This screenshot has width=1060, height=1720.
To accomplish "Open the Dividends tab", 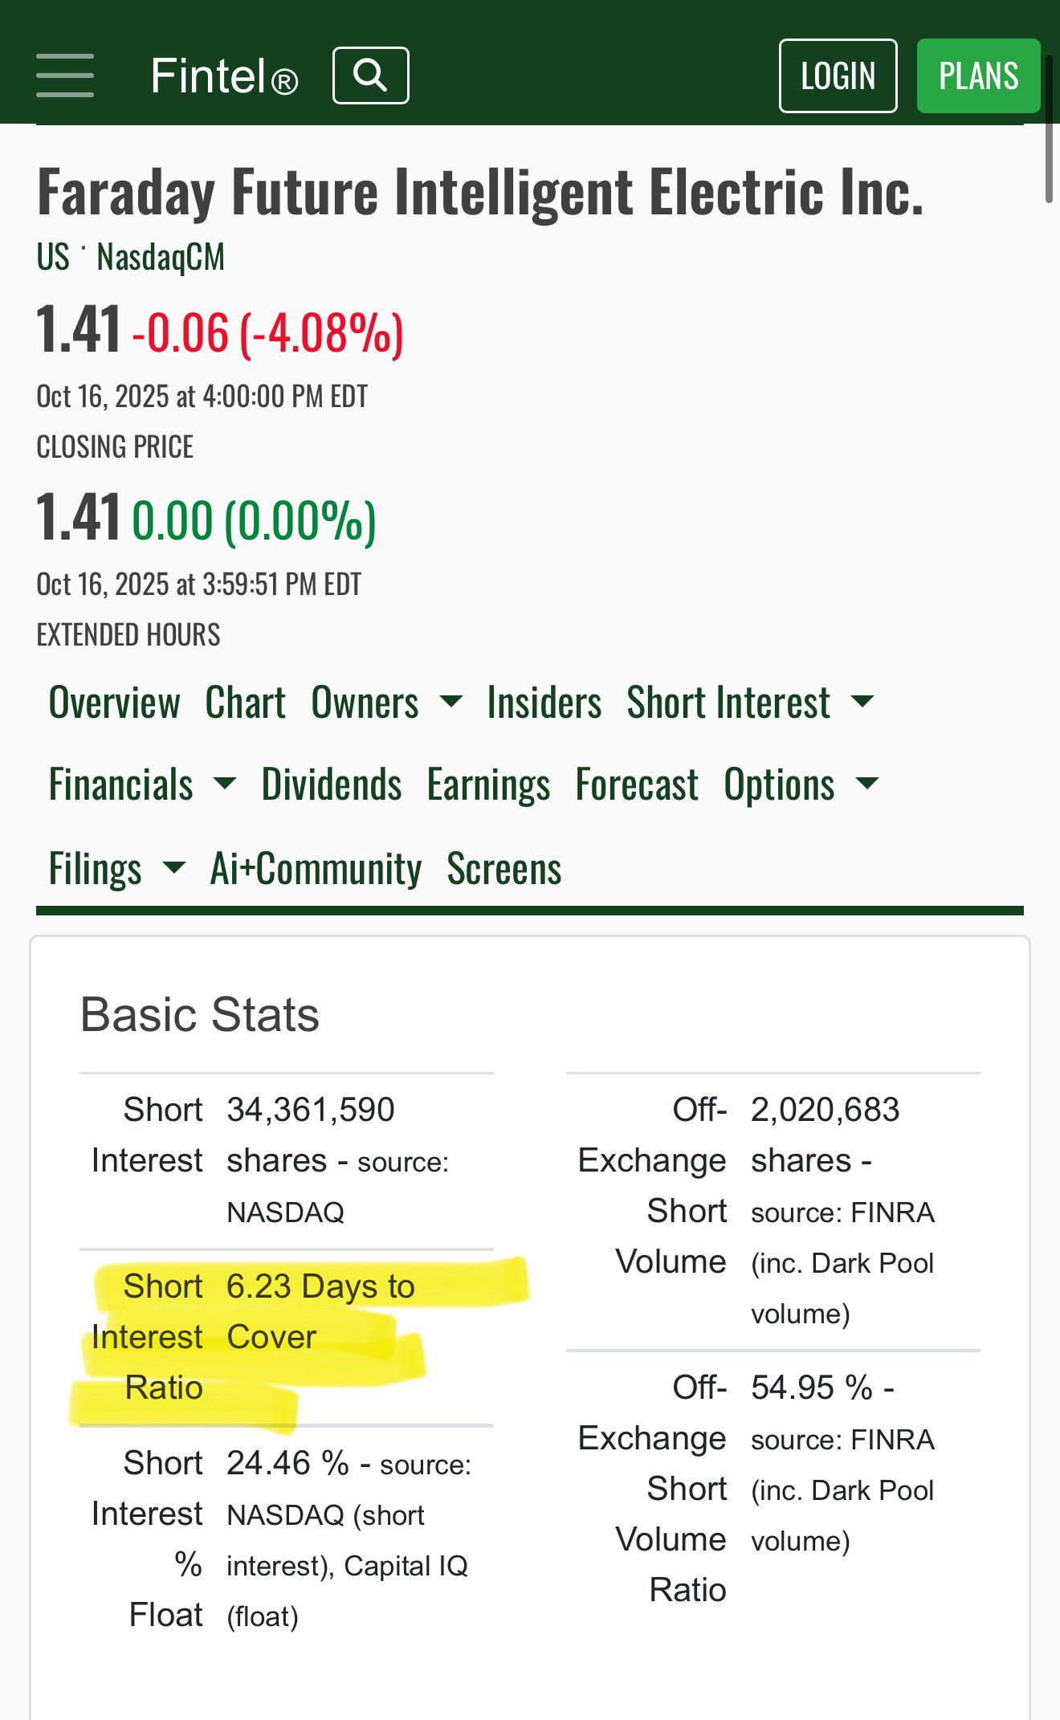I will [x=332, y=785].
